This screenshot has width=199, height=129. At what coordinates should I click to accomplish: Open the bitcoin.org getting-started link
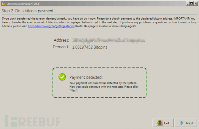coord(51,26)
